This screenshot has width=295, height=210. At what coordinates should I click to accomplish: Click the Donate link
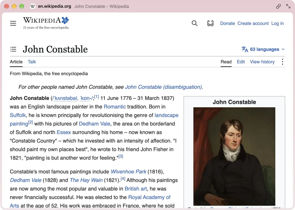tap(227, 23)
